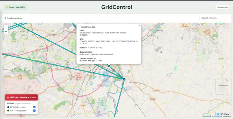The width and height of the screenshot is (233, 119).
Task: Click the Utilities legend heading
Action: tap(11, 103)
